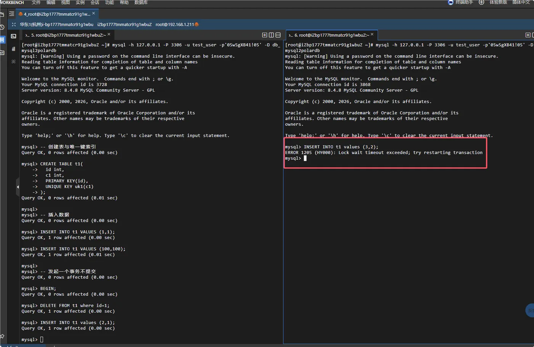The height and width of the screenshot is (347, 534).
Task: Click the BEGIN; statement line
Action: pyautogui.click(x=39, y=289)
